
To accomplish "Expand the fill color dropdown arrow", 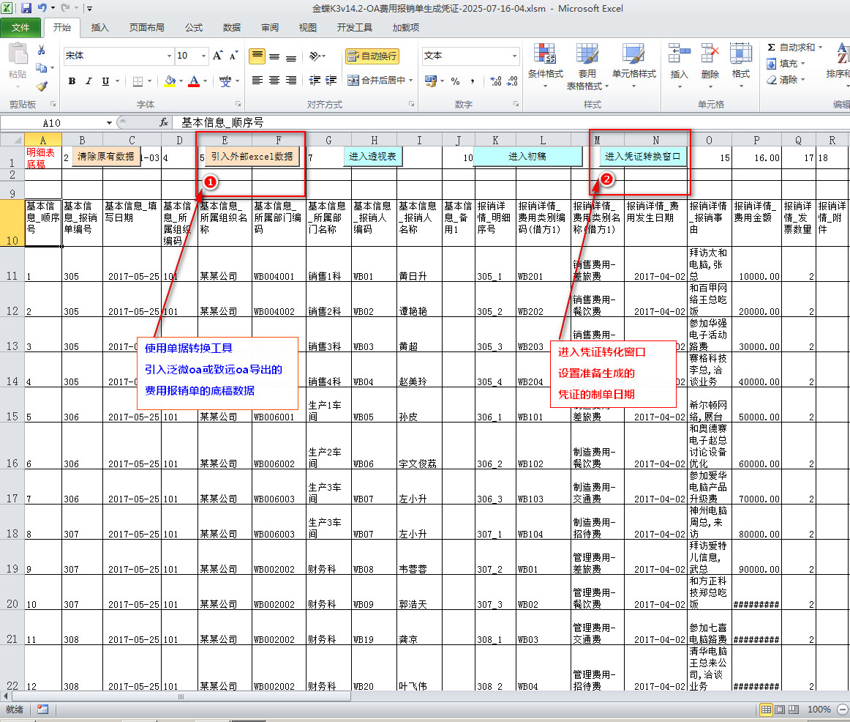I will point(181,81).
